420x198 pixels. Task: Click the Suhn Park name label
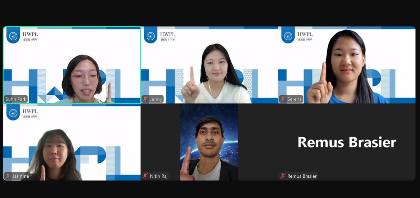[x=16, y=99]
